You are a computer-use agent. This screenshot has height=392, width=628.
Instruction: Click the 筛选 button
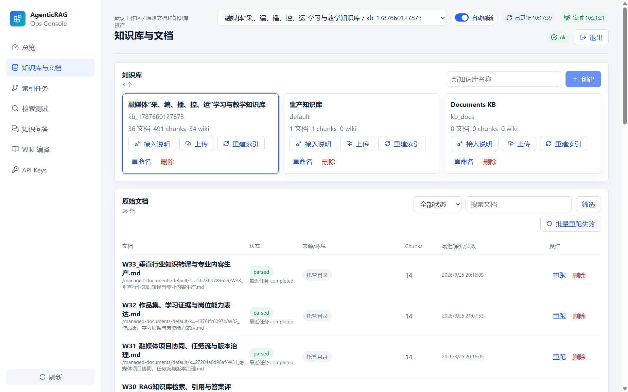588,204
